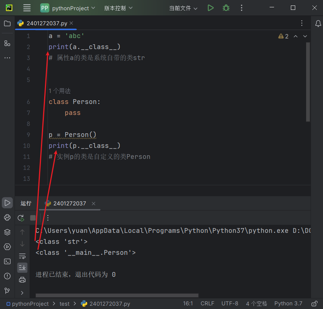Screen dimensions: 323x309
Task: Open the 当前文件 run configuration dropdown
Action: [x=183, y=8]
